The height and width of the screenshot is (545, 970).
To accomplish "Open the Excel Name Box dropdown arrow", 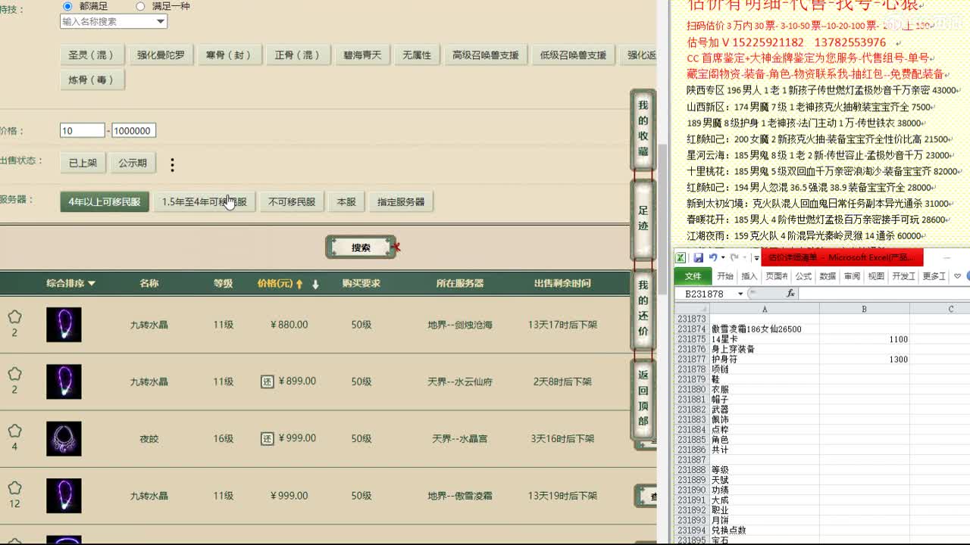I will pos(740,294).
